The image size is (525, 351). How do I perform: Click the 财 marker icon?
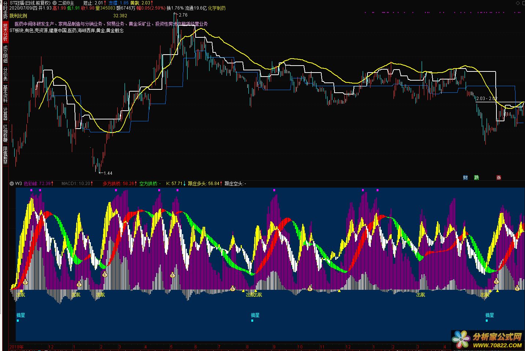click(x=465, y=178)
